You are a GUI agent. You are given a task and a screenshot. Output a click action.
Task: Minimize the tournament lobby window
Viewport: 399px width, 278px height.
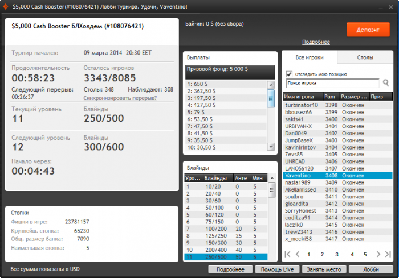(x=381, y=7)
